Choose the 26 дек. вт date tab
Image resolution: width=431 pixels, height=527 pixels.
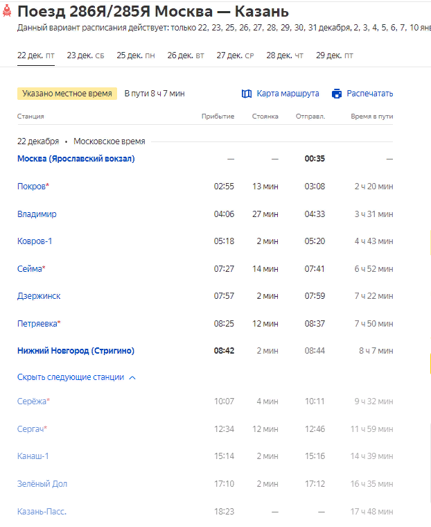point(186,55)
